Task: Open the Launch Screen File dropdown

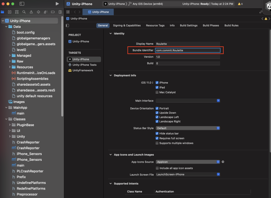Action: coord(188,174)
